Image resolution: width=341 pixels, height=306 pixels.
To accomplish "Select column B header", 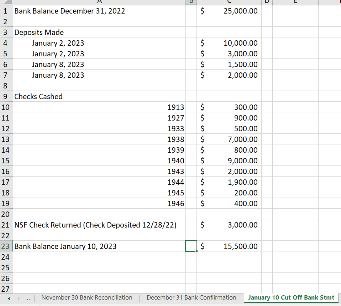I will [191, 2].
